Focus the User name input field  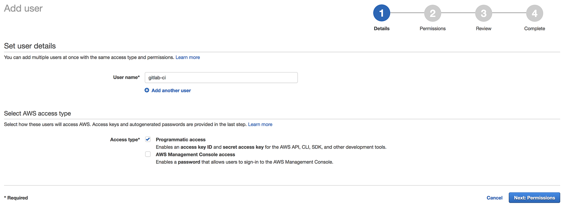click(x=221, y=78)
